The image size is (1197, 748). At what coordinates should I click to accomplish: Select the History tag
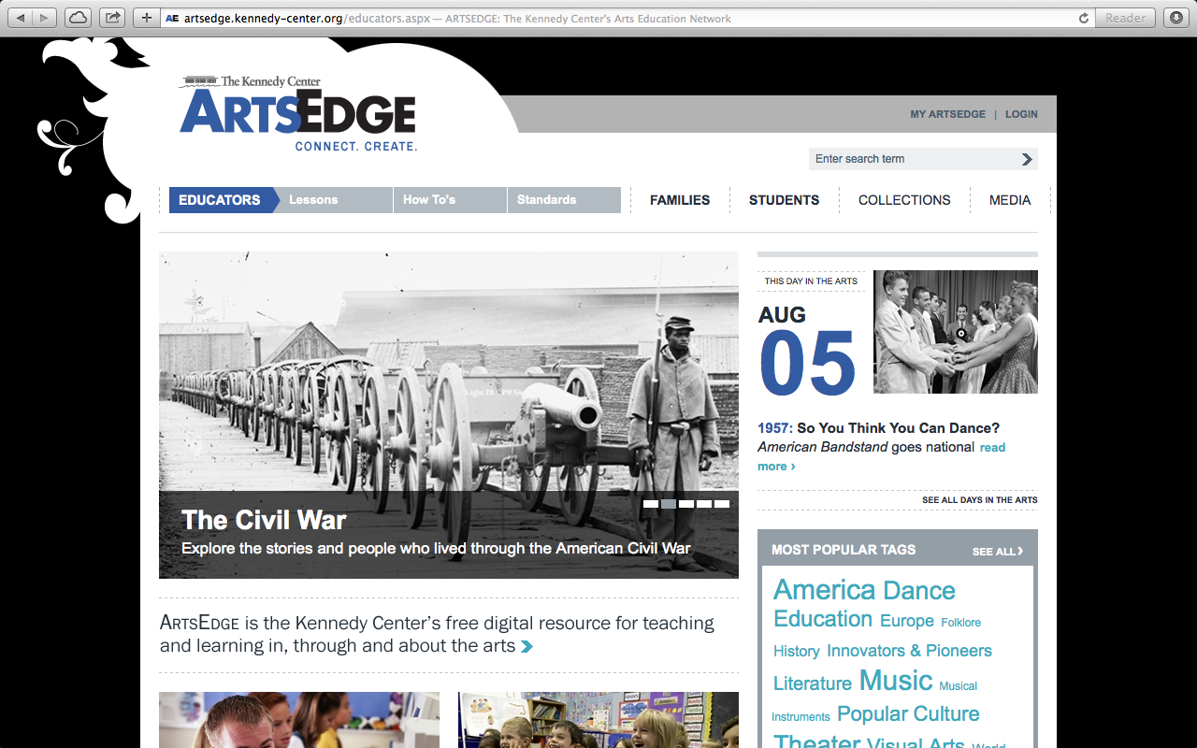pos(797,651)
